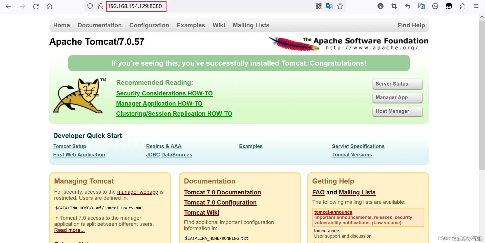The height and width of the screenshot is (243, 485).
Task: Click the Tomcat cat logo image
Action: coord(79,96)
